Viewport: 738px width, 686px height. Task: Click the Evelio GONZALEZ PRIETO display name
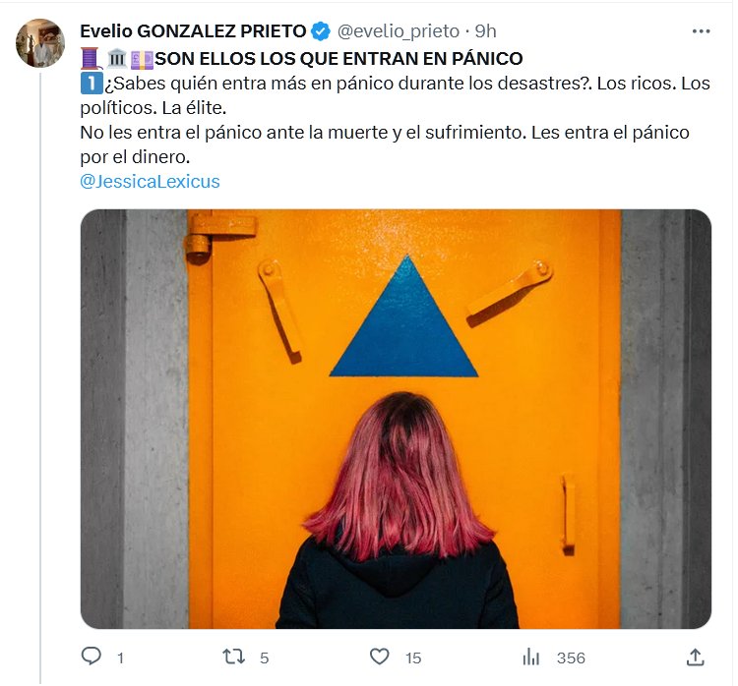(193, 31)
